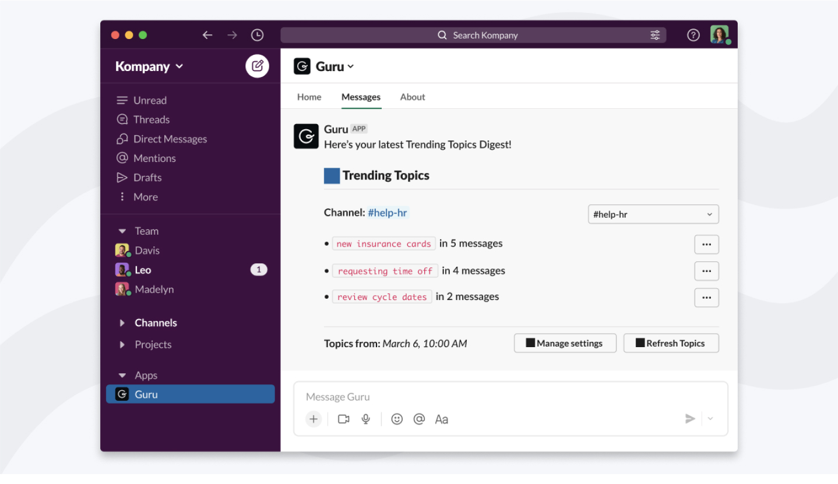838x484 pixels.
Task: Select the Messages tab
Action: (x=361, y=97)
